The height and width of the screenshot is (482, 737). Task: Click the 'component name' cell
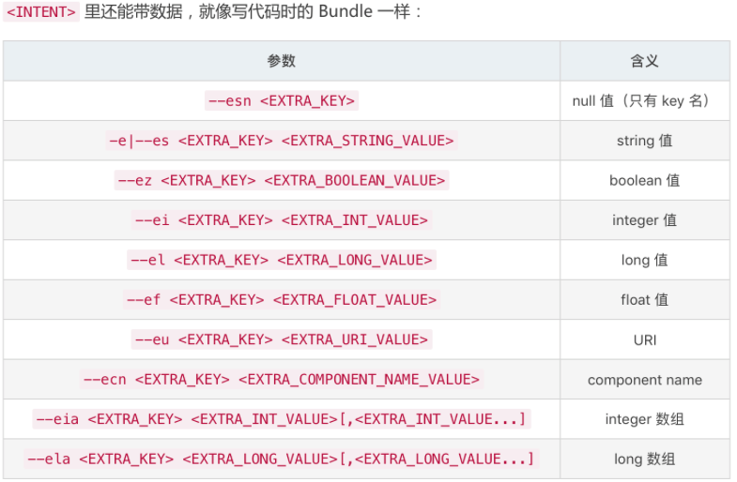(x=644, y=380)
